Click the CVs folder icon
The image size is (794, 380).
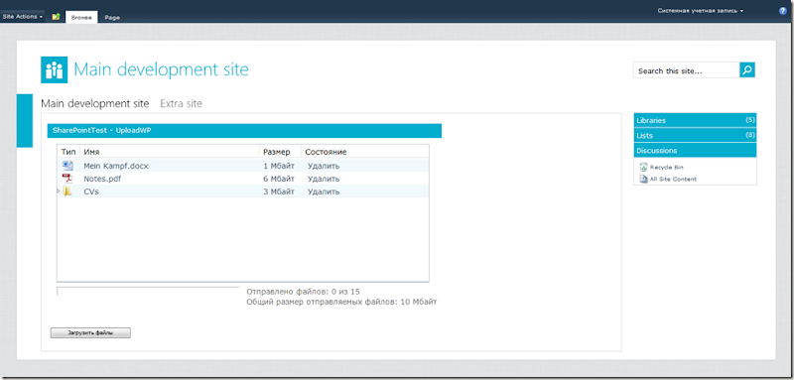click(67, 191)
